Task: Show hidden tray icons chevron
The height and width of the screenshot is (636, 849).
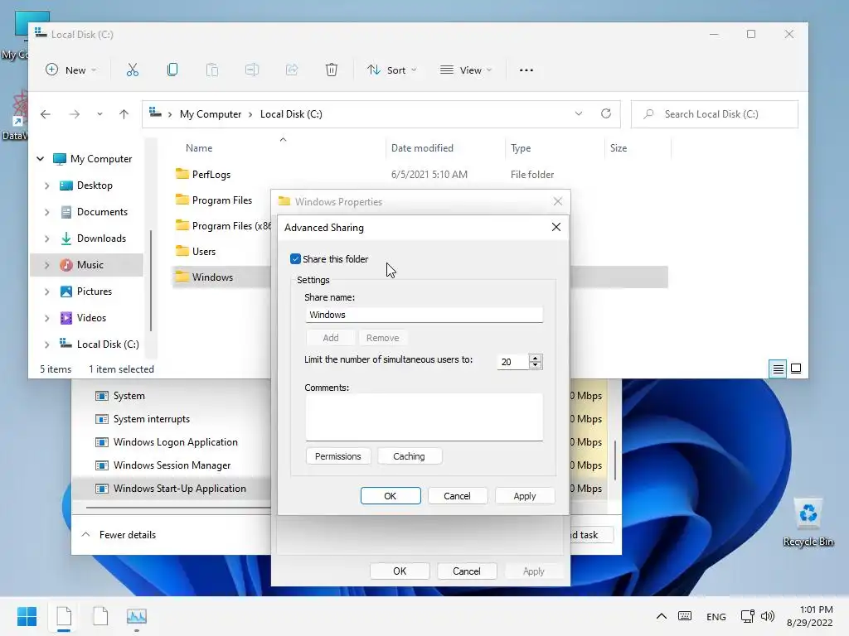Action: tap(661, 616)
